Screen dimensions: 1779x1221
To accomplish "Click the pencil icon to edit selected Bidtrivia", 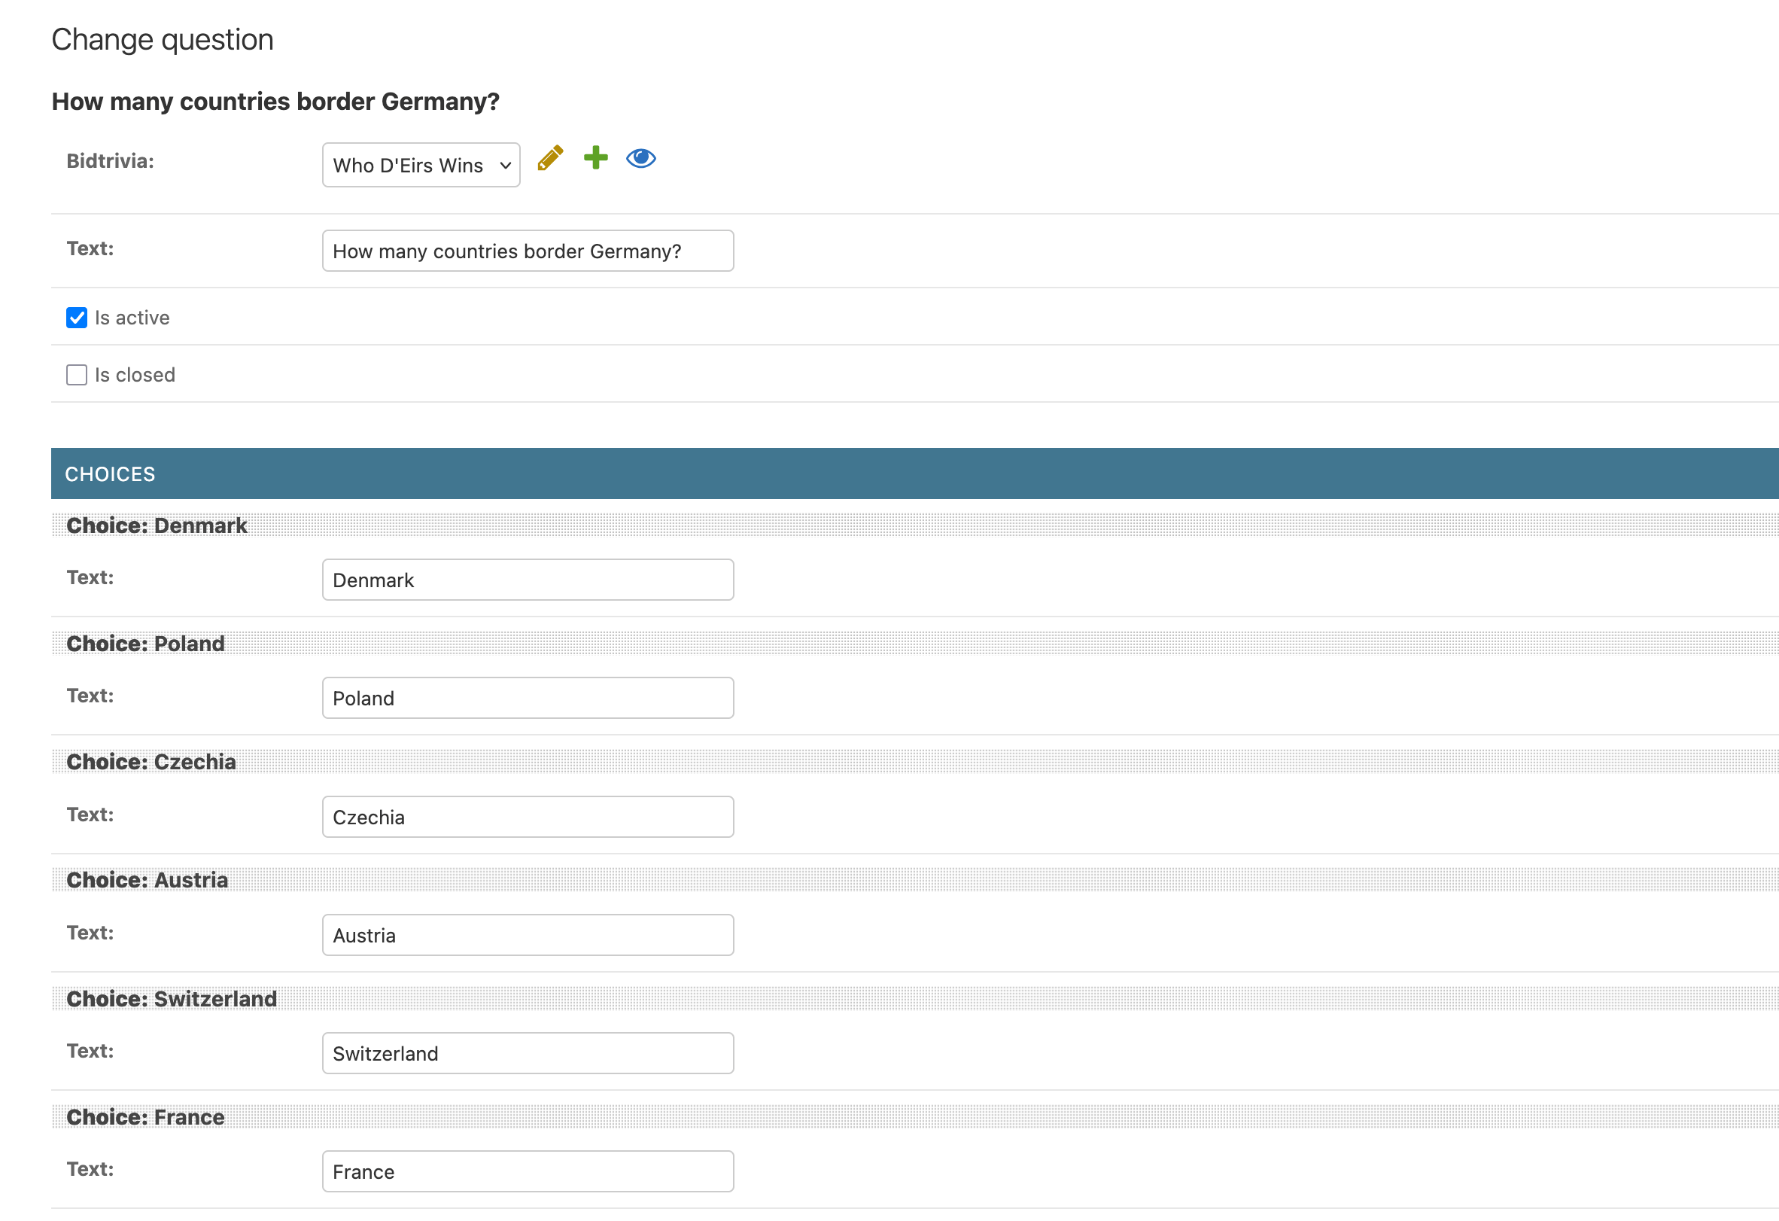I will click(x=549, y=159).
